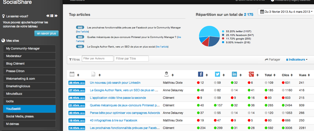This screenshot has height=131, width=314.
Task: Open the Indicateurs dropdown
Action: click(x=297, y=60)
